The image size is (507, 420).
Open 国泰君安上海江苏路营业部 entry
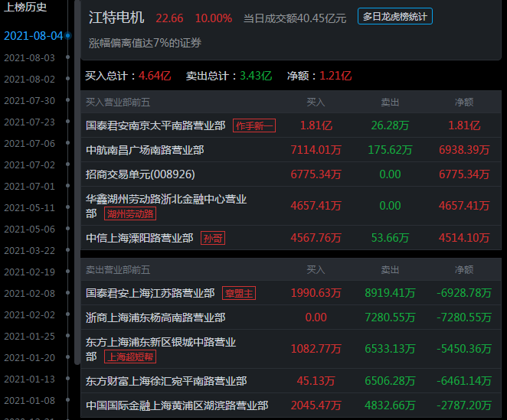[x=291, y=293]
